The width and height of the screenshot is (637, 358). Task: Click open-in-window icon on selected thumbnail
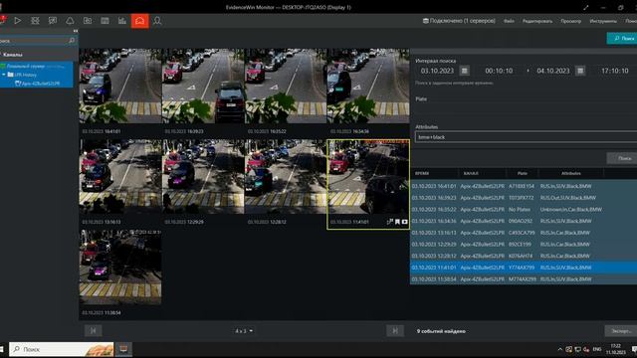pyautogui.click(x=390, y=222)
